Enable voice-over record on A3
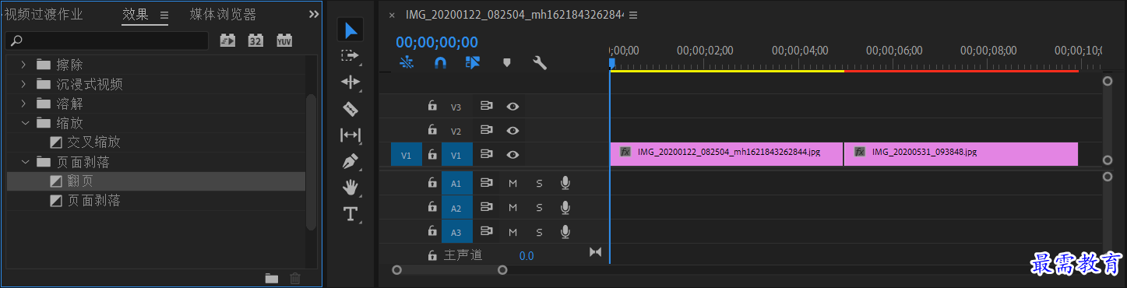The image size is (1127, 288). [565, 232]
